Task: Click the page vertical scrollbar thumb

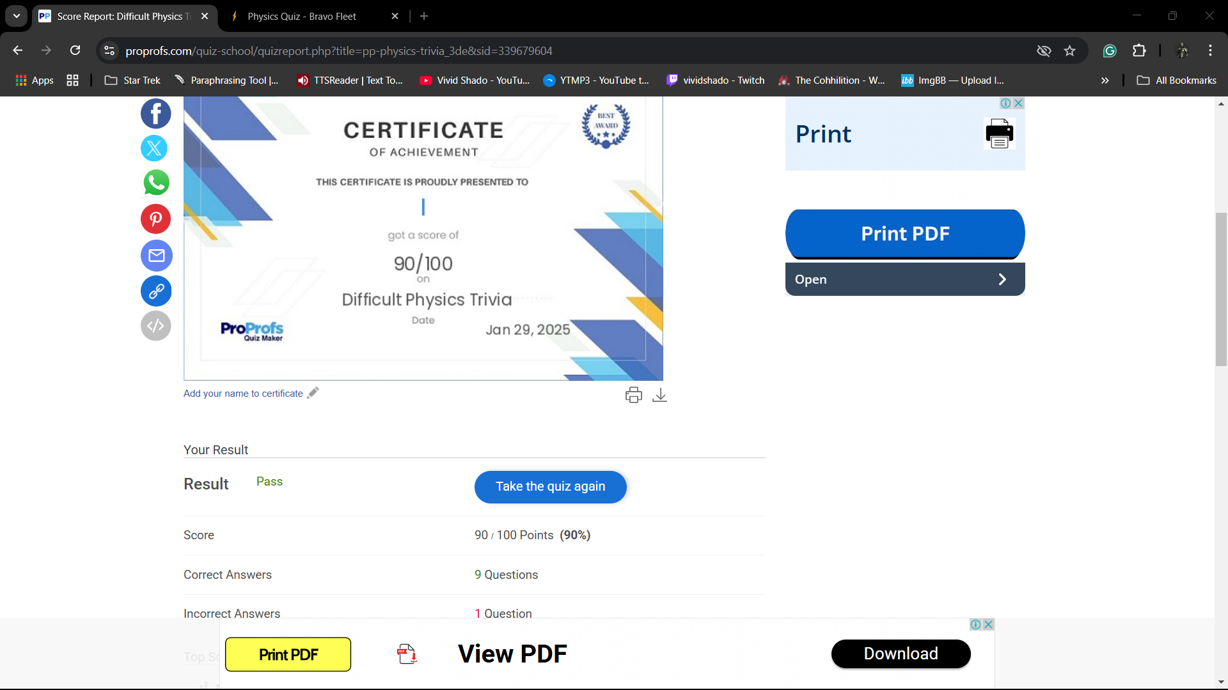Action: (1221, 289)
